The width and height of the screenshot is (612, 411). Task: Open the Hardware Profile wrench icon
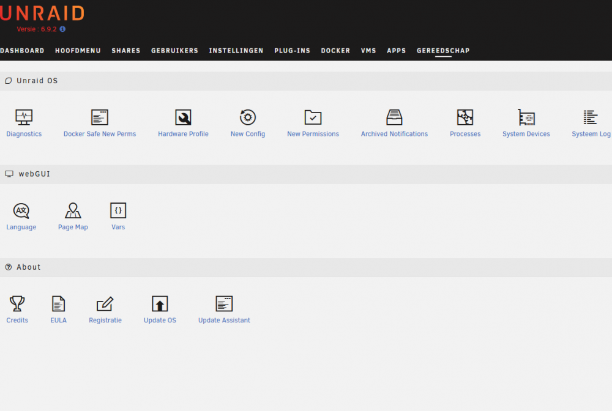click(183, 117)
